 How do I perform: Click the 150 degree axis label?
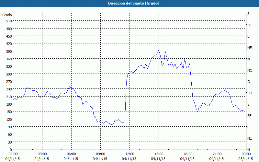pos(9,112)
